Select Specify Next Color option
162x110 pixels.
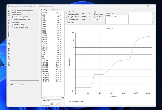[x=67, y=16]
